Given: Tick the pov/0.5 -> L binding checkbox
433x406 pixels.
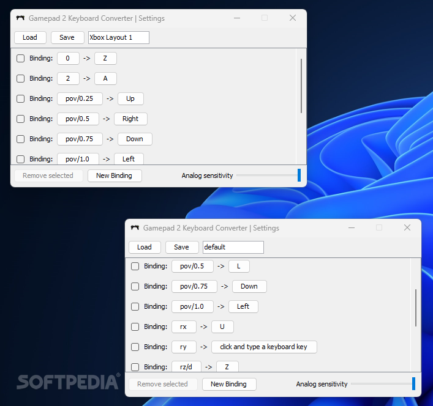Looking at the screenshot, I should point(135,266).
